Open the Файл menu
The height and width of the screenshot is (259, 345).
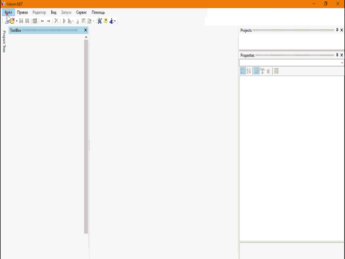8,12
